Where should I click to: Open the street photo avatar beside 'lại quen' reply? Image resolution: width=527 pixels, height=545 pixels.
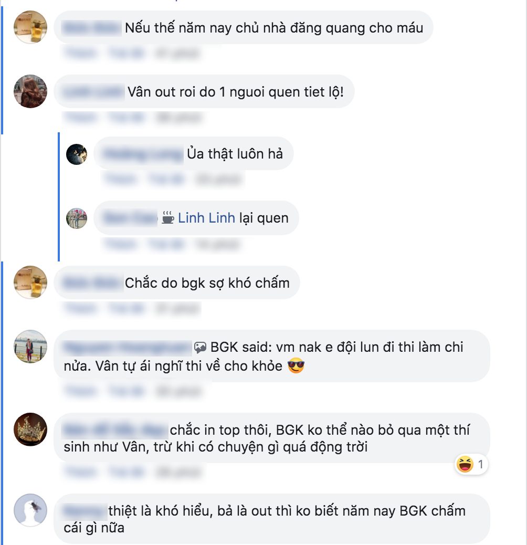(77, 218)
